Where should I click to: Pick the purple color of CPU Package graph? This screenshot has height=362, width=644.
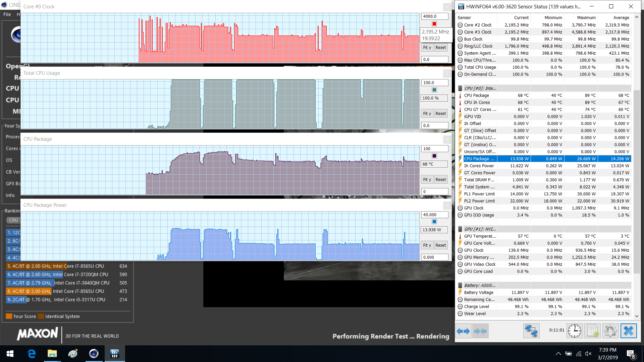[x=434, y=156]
